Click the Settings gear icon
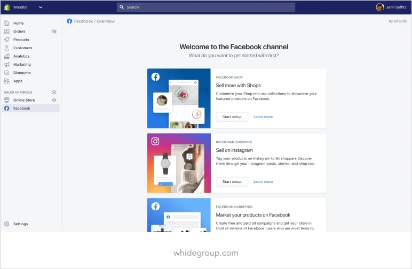The width and height of the screenshot is (412, 269). (7, 224)
